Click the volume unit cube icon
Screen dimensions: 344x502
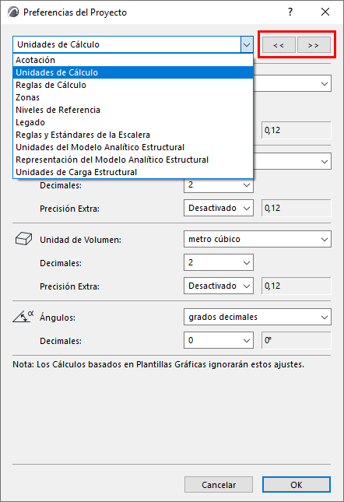point(23,239)
